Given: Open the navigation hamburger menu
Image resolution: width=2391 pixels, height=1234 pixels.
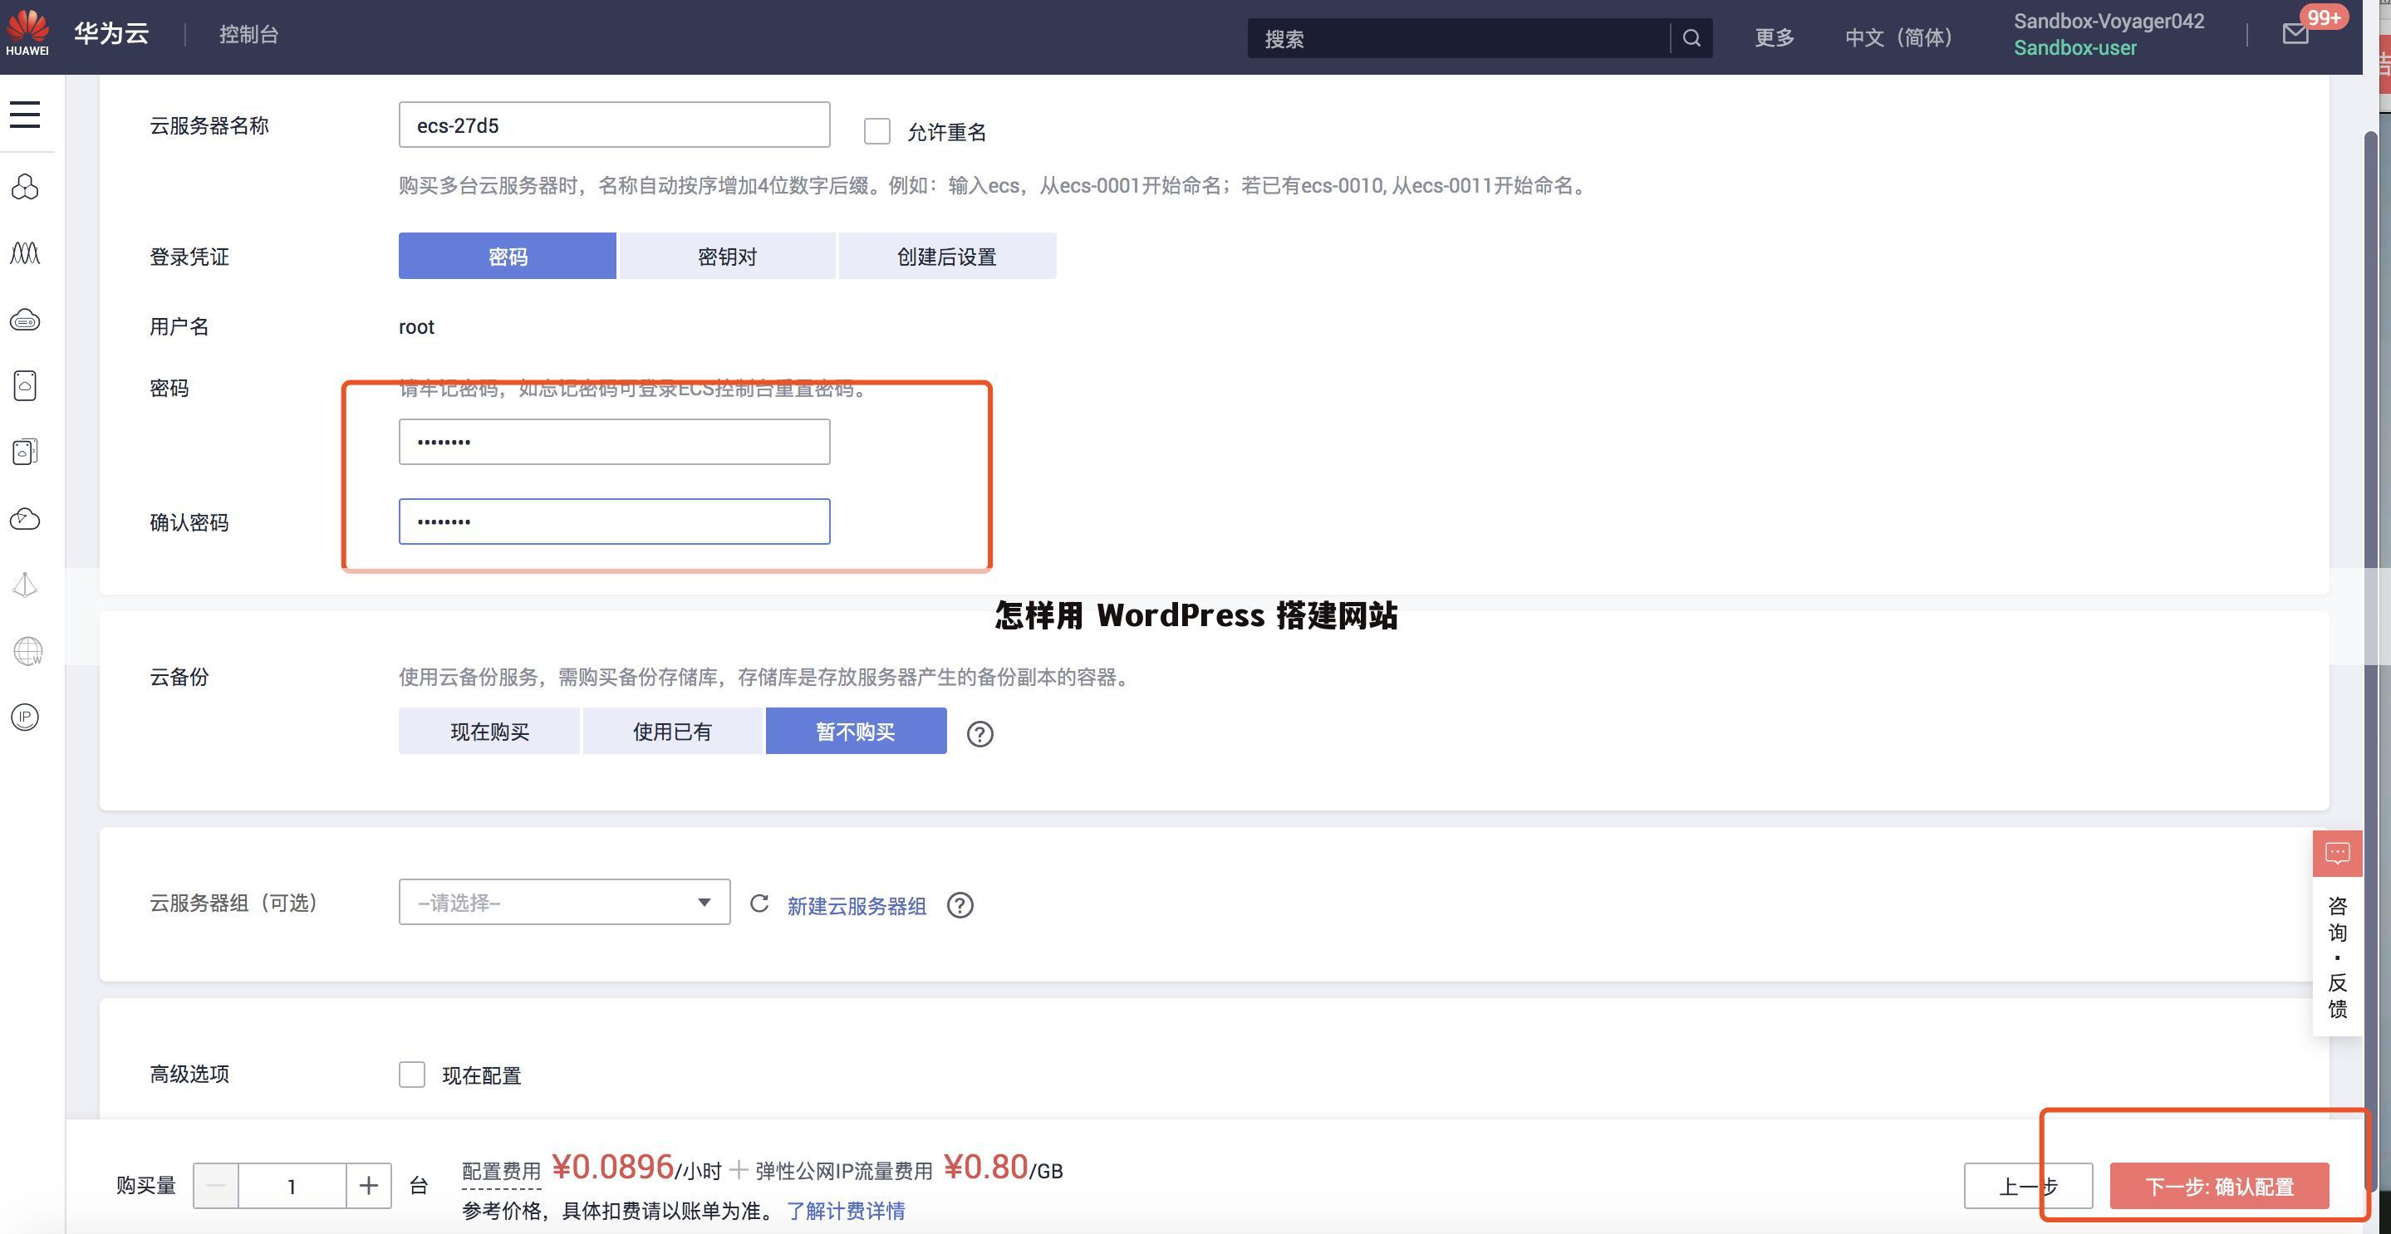Looking at the screenshot, I should click(24, 114).
